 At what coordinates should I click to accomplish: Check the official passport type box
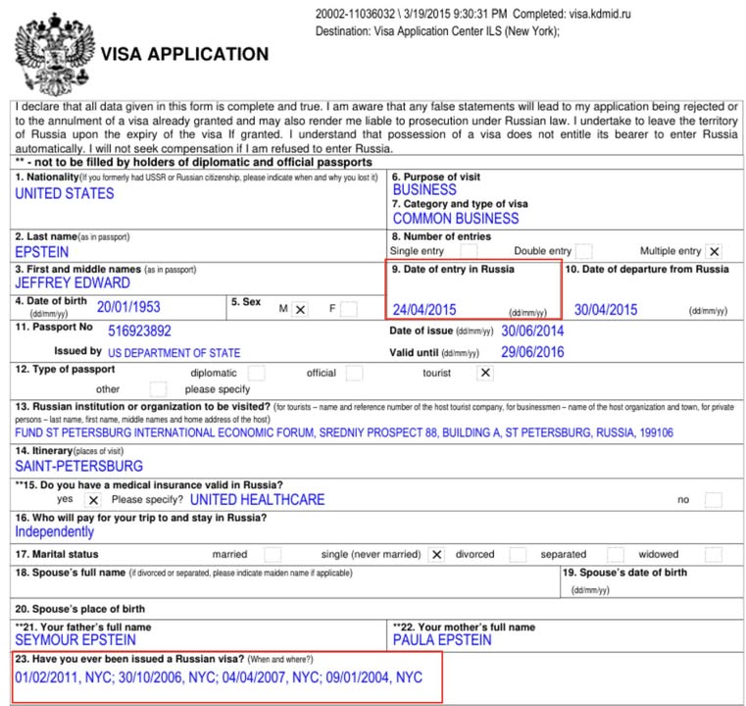click(x=354, y=374)
